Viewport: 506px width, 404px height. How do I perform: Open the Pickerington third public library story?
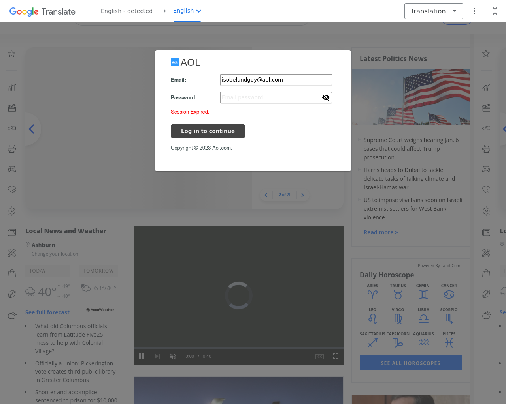point(75,372)
